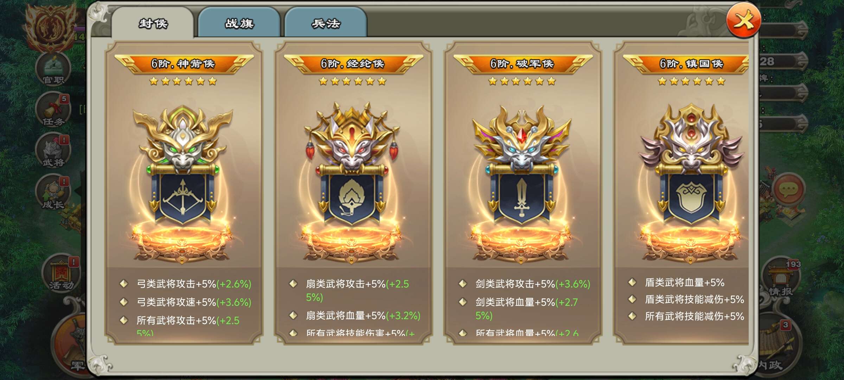Open the 任务 scroll icon

coord(53,110)
